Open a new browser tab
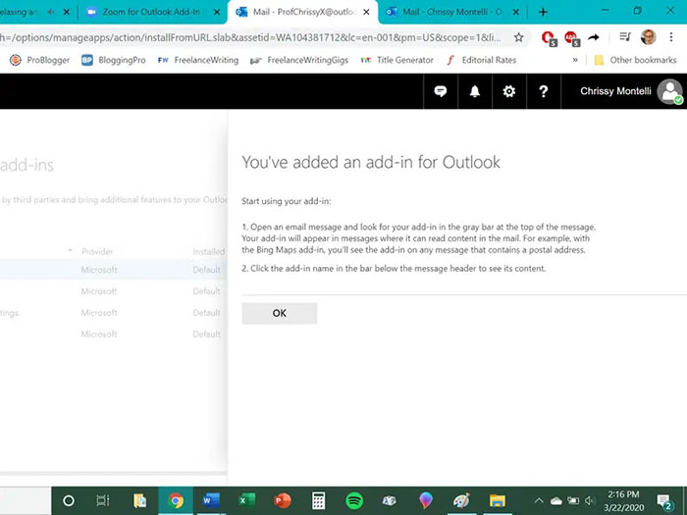The image size is (687, 515). pos(543,12)
